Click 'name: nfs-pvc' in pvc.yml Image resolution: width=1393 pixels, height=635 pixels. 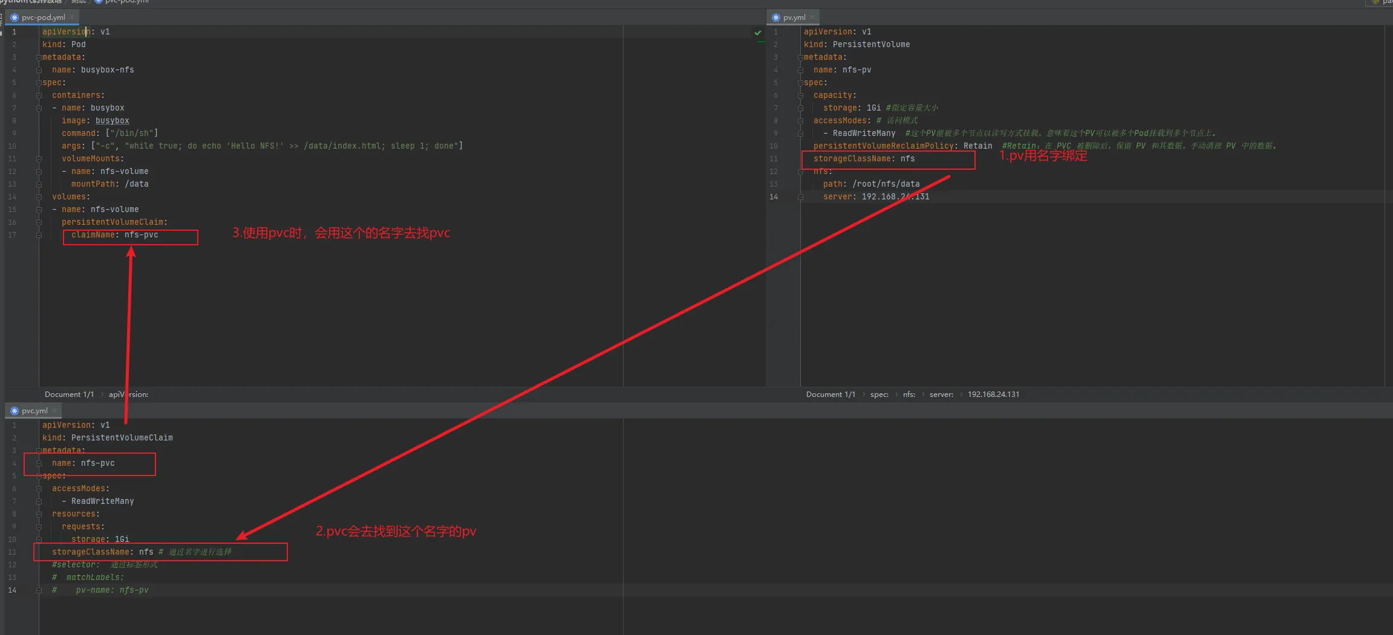tap(83, 463)
